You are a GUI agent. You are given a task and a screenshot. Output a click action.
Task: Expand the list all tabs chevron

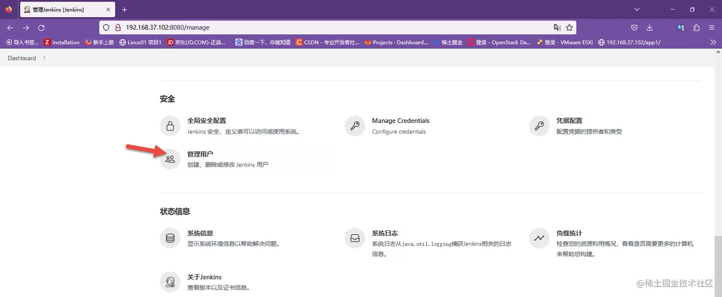(637, 10)
